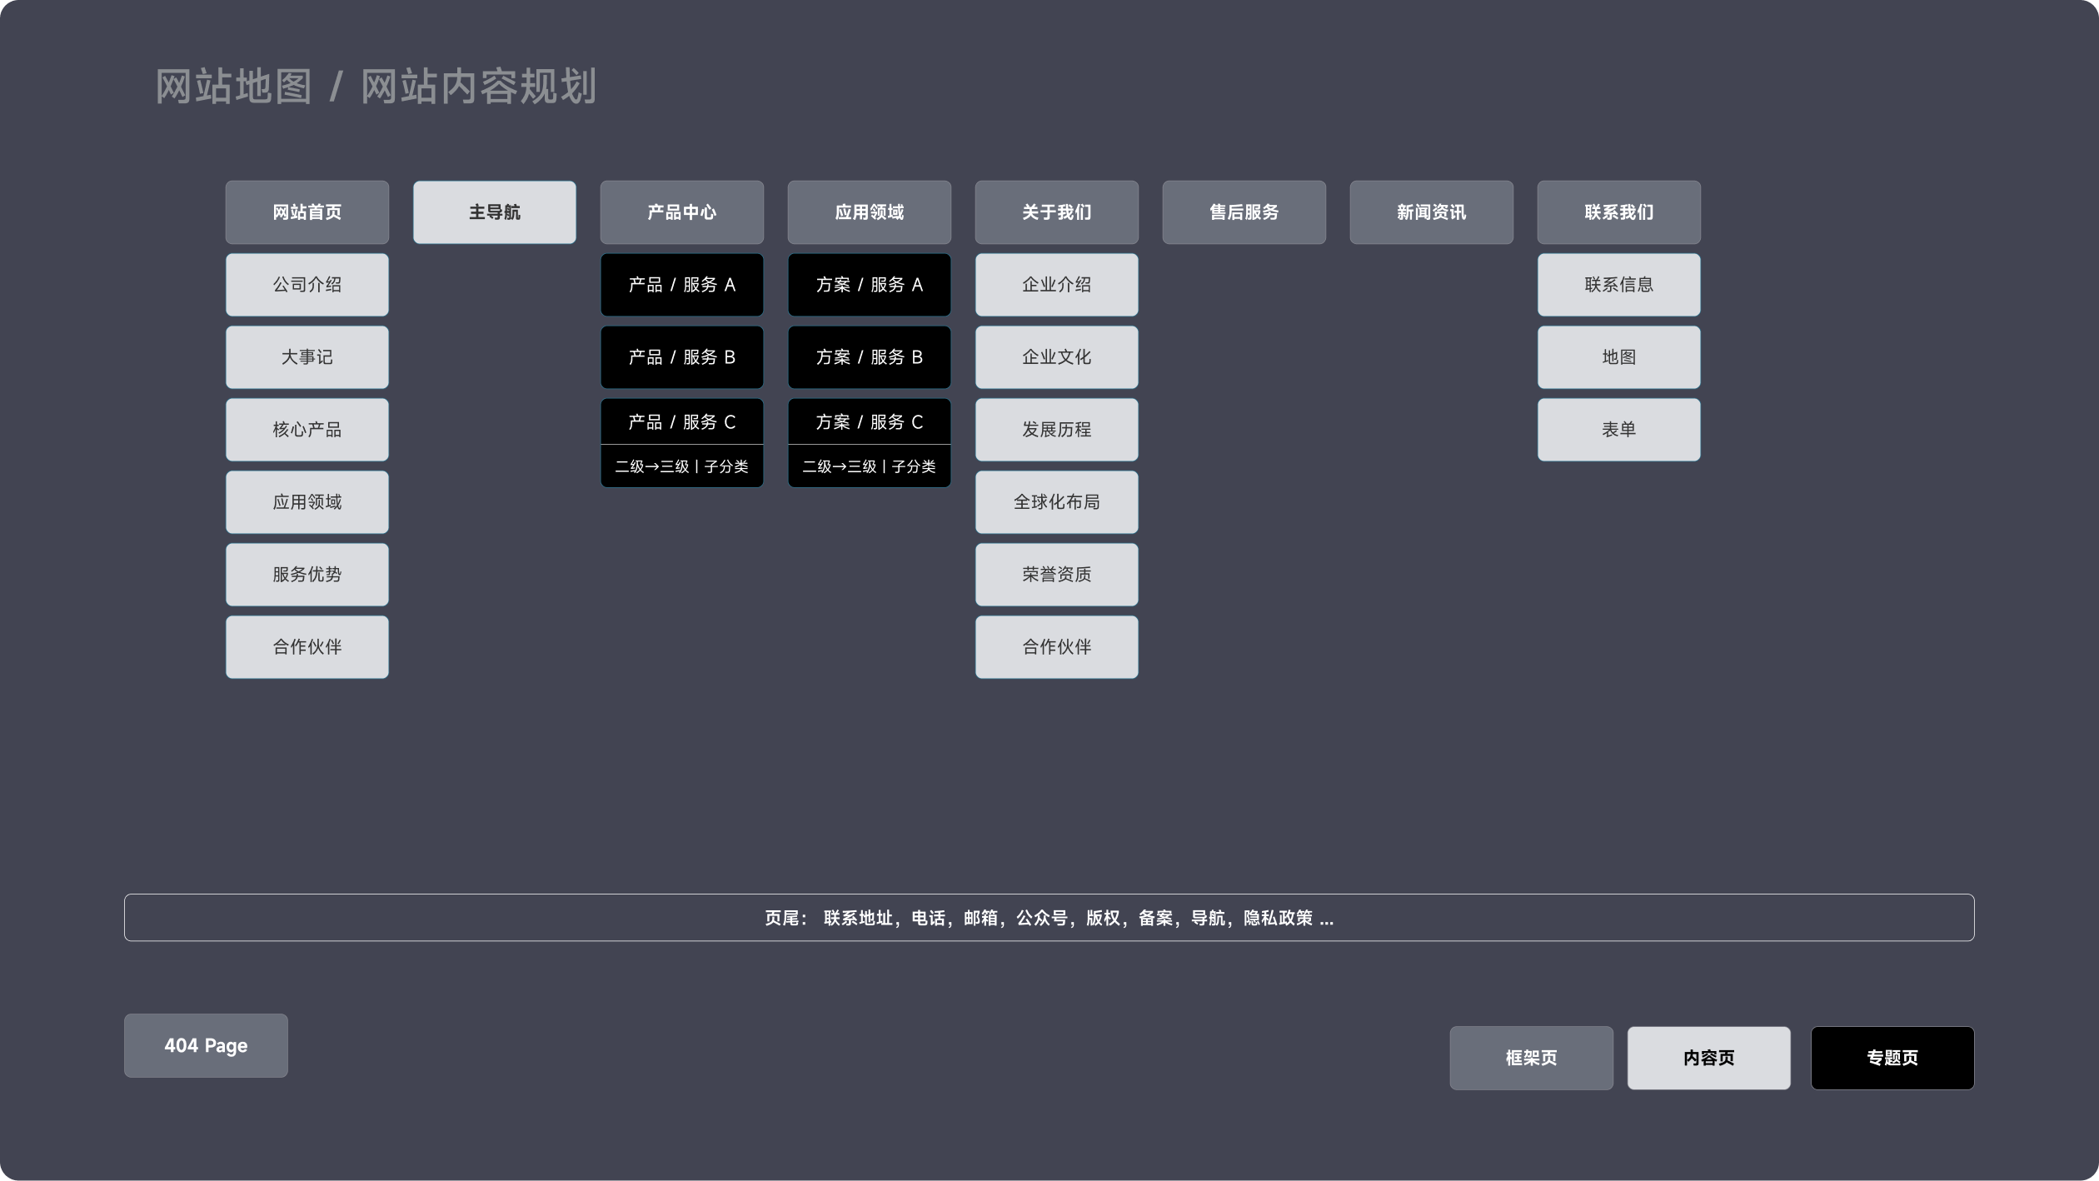Click the 联系我们 header box
This screenshot has height=1181, width=2099.
1618,212
